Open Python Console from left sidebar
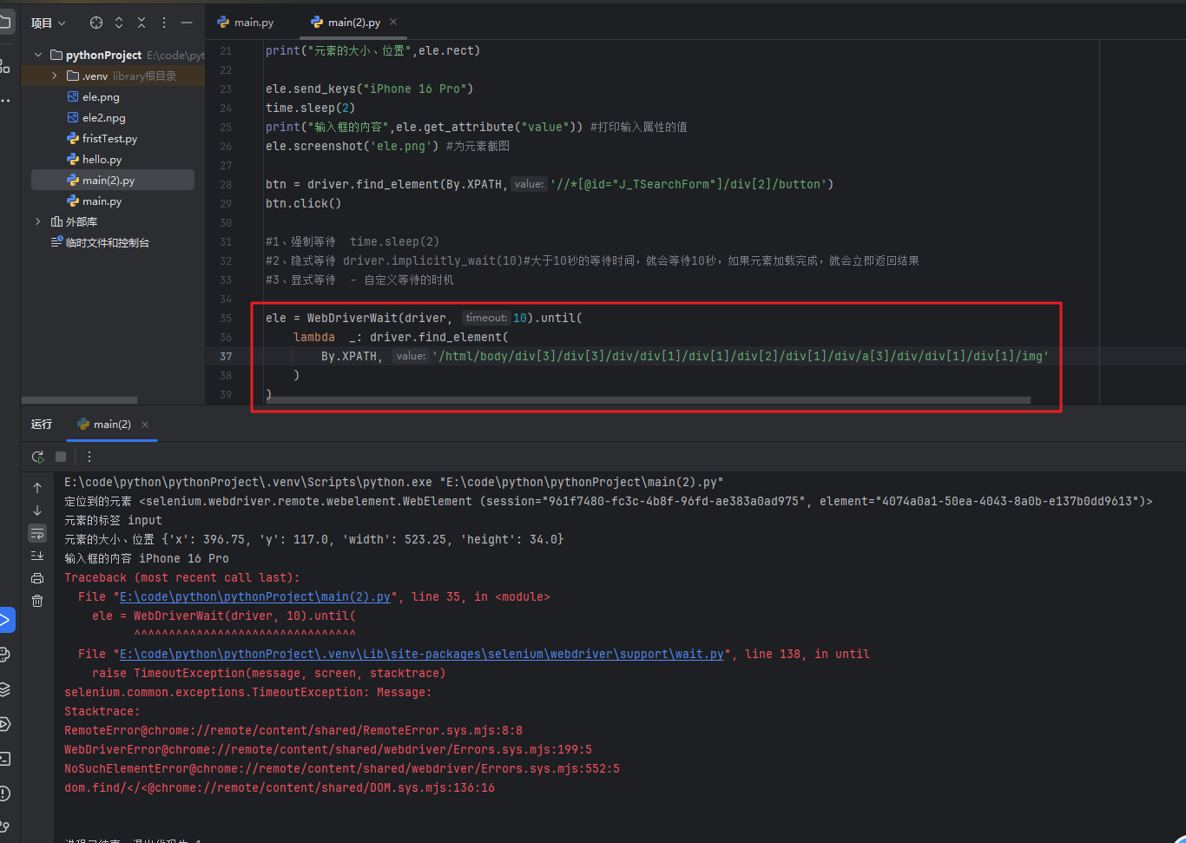This screenshot has height=843, width=1186. [5, 655]
